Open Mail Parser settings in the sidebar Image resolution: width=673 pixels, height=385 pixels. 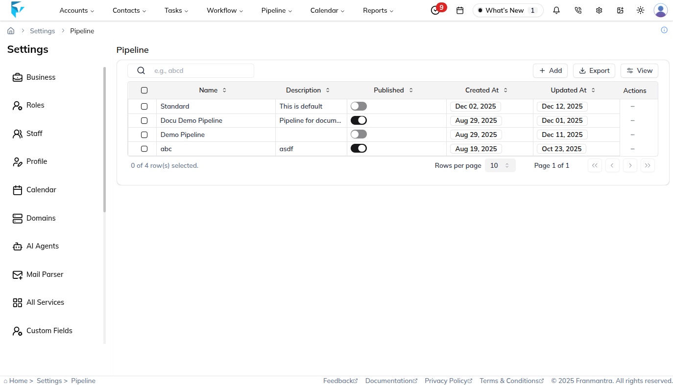[x=38, y=274]
